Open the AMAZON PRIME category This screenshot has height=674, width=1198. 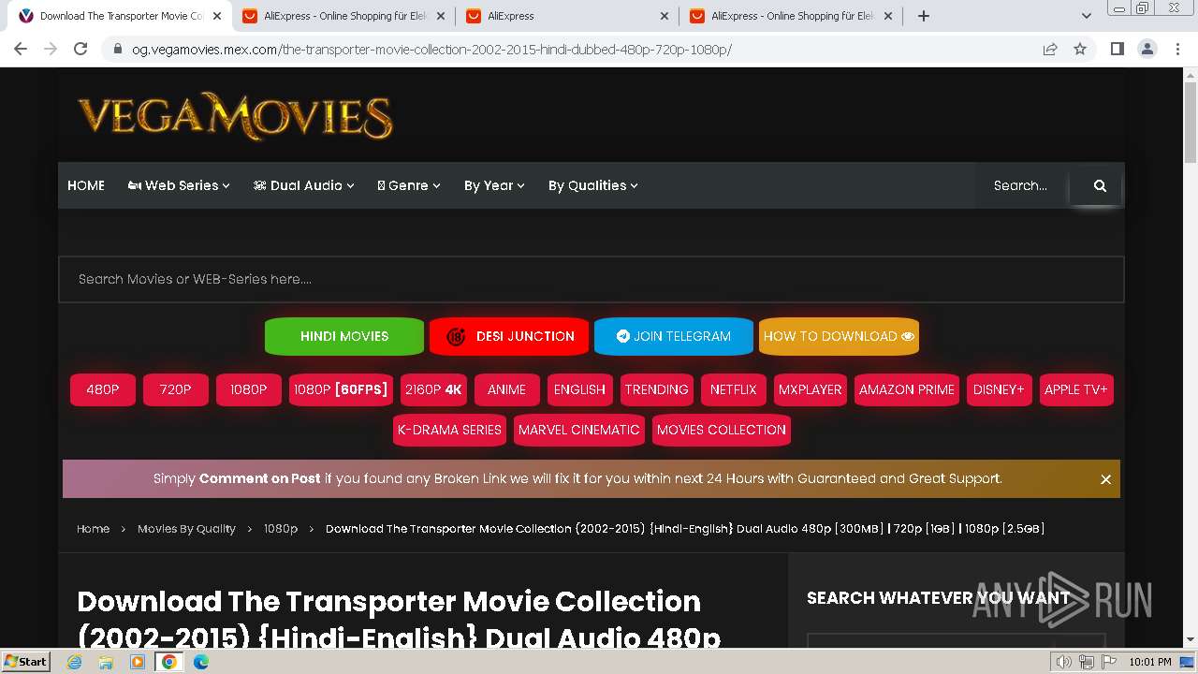tap(906, 389)
